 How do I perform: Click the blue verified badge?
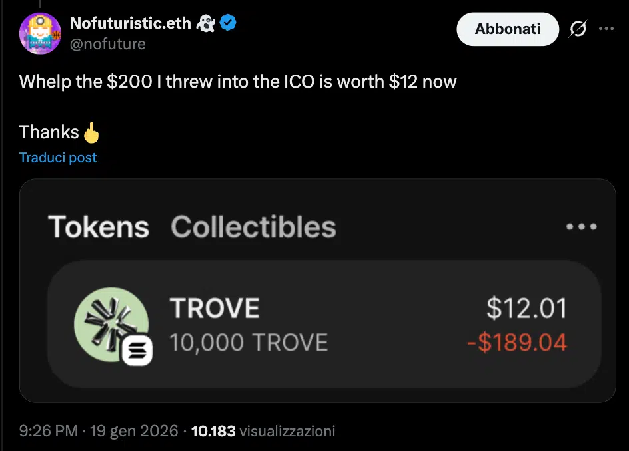[x=228, y=23]
